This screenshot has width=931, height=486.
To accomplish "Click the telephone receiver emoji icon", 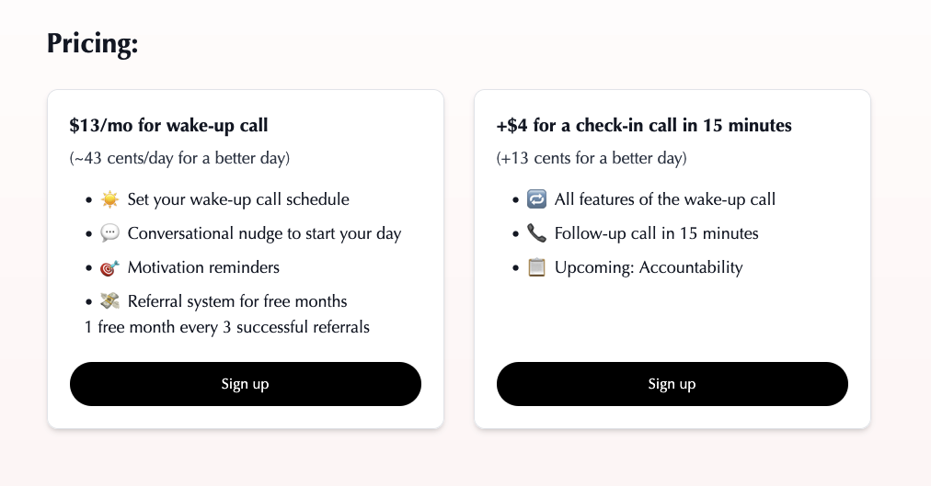I will tap(537, 234).
